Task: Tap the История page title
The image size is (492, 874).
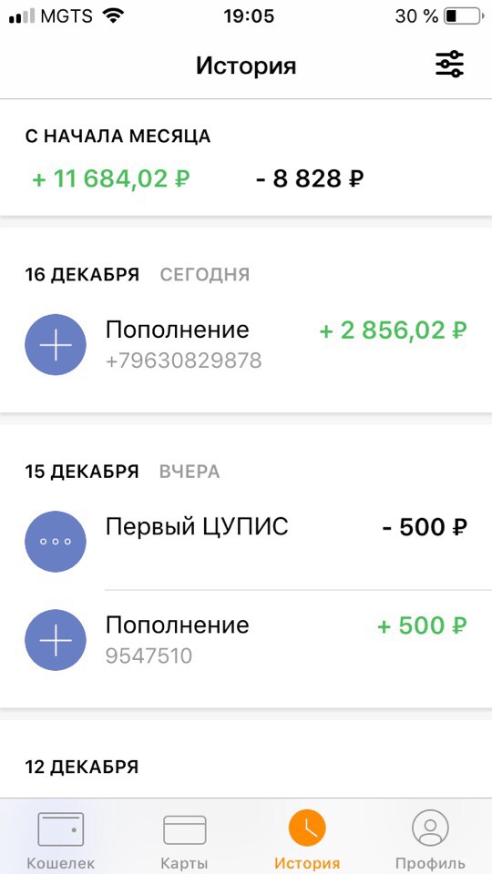Action: coord(246,66)
